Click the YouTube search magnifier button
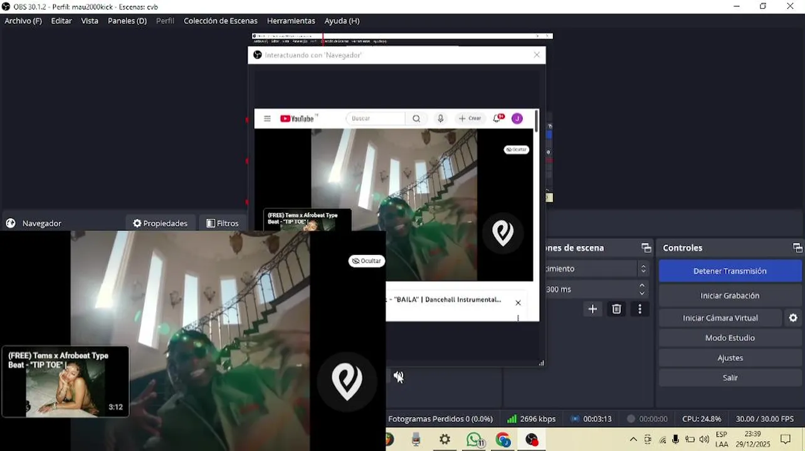 point(416,118)
